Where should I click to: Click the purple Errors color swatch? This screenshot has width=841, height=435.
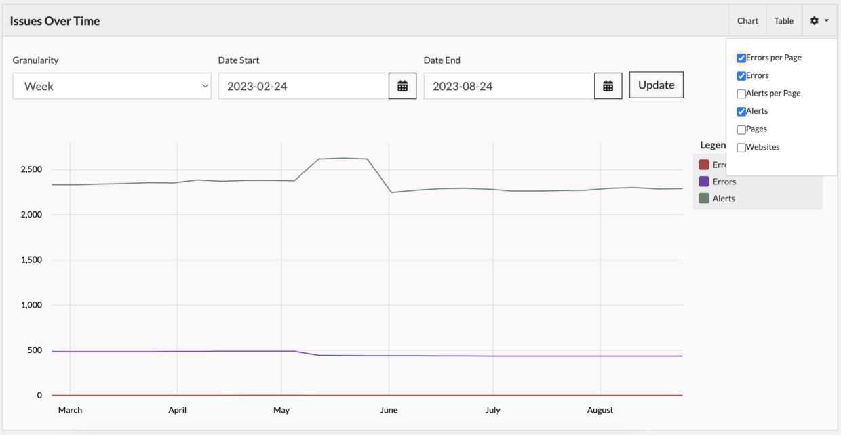[x=703, y=181]
